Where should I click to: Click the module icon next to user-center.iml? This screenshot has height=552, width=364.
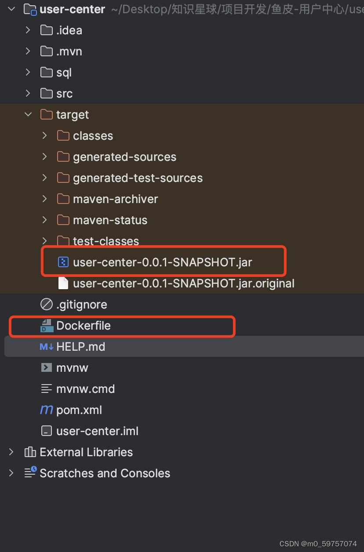coord(46,431)
